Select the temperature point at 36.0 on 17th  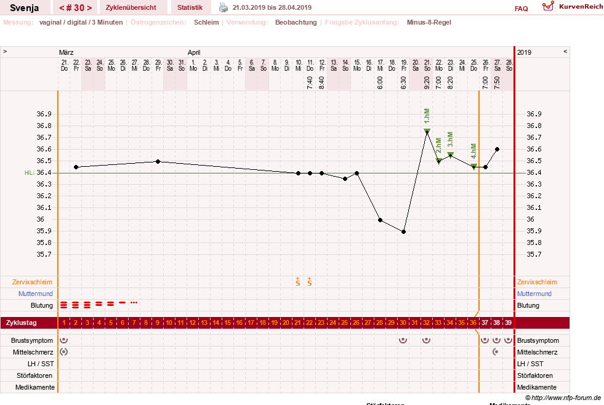381,220
